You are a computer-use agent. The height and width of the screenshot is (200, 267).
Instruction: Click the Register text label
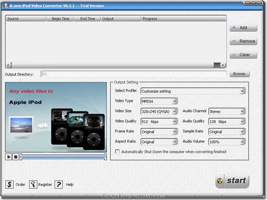click(45, 185)
